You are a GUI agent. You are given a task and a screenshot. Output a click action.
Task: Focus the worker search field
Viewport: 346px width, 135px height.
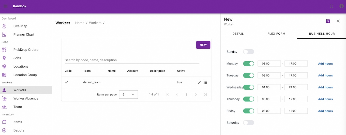(132, 60)
